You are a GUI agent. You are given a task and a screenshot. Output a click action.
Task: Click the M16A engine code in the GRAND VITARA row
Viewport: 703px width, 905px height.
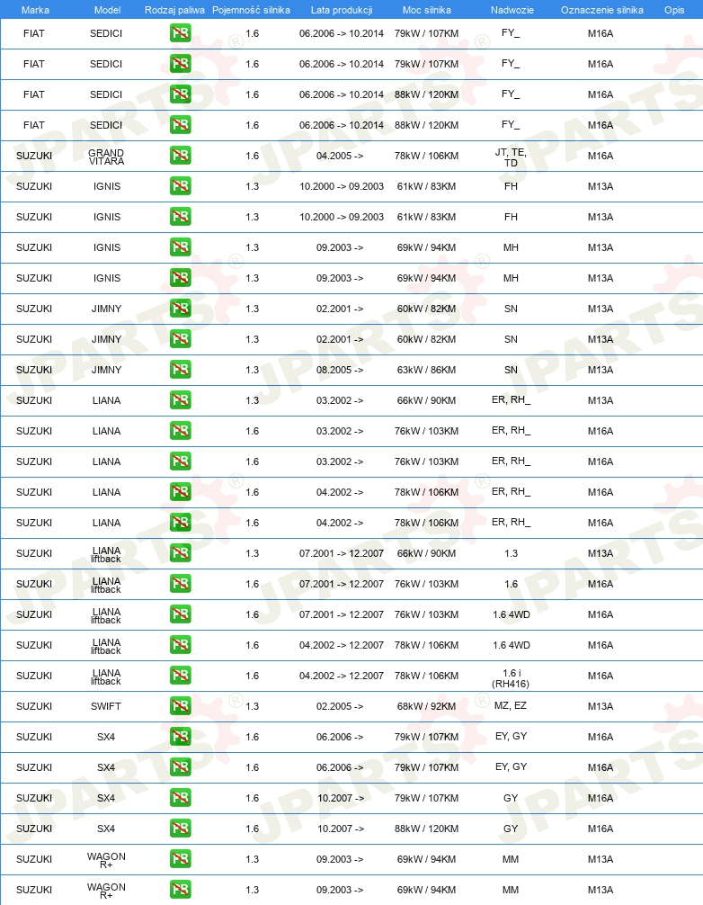pos(601,156)
